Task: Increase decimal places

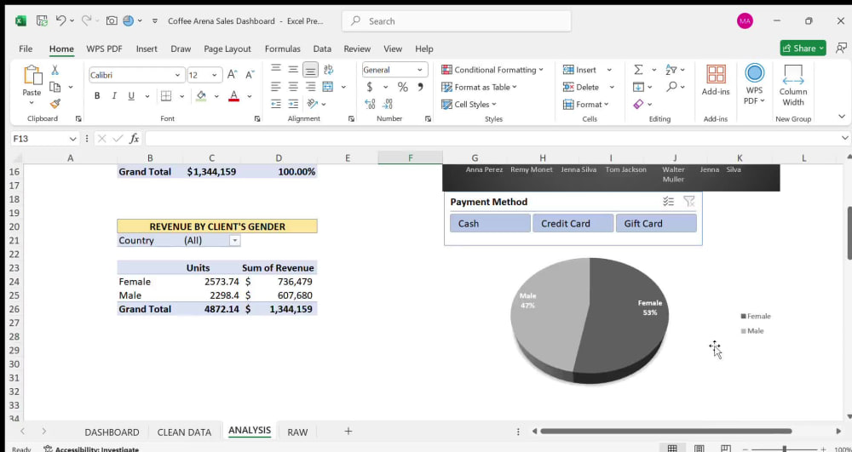Action: pyautogui.click(x=370, y=104)
